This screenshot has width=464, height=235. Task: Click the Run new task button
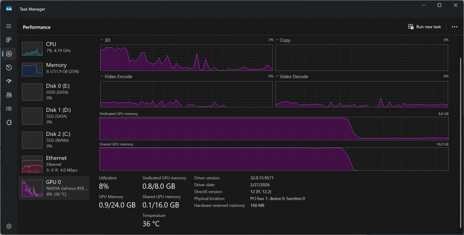424,27
